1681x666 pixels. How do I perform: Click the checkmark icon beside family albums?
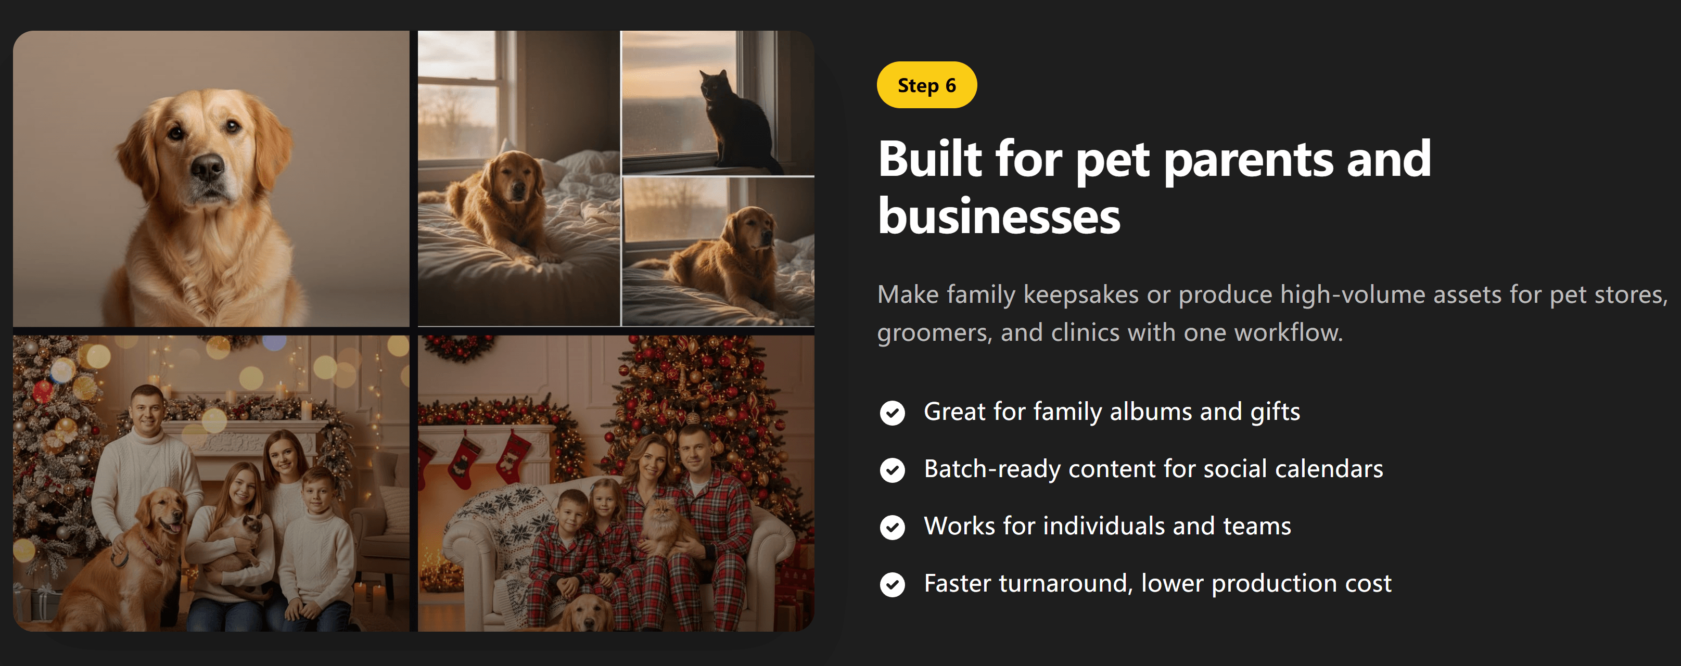(892, 412)
